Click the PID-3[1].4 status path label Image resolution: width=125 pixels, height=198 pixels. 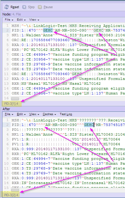pos(11,104)
